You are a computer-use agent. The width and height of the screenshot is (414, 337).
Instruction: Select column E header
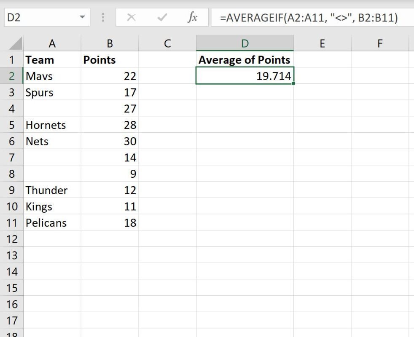[323, 43]
